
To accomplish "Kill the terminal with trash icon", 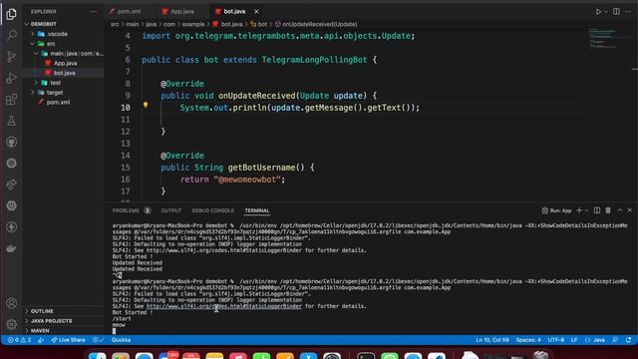I will pos(608,210).
